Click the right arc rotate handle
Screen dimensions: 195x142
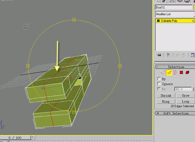[120, 66]
